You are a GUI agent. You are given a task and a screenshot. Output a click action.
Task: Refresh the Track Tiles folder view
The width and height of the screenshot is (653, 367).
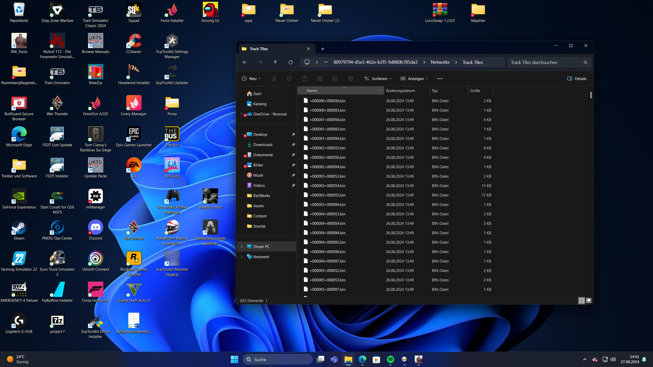pyautogui.click(x=290, y=62)
